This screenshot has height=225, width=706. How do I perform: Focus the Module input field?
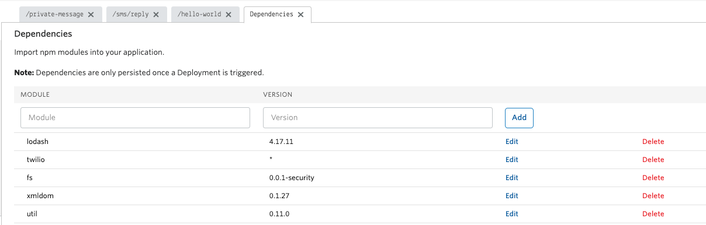coord(135,117)
